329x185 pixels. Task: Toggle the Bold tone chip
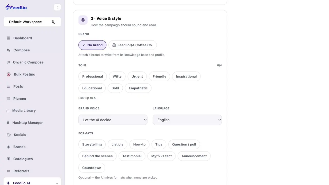tap(115, 88)
